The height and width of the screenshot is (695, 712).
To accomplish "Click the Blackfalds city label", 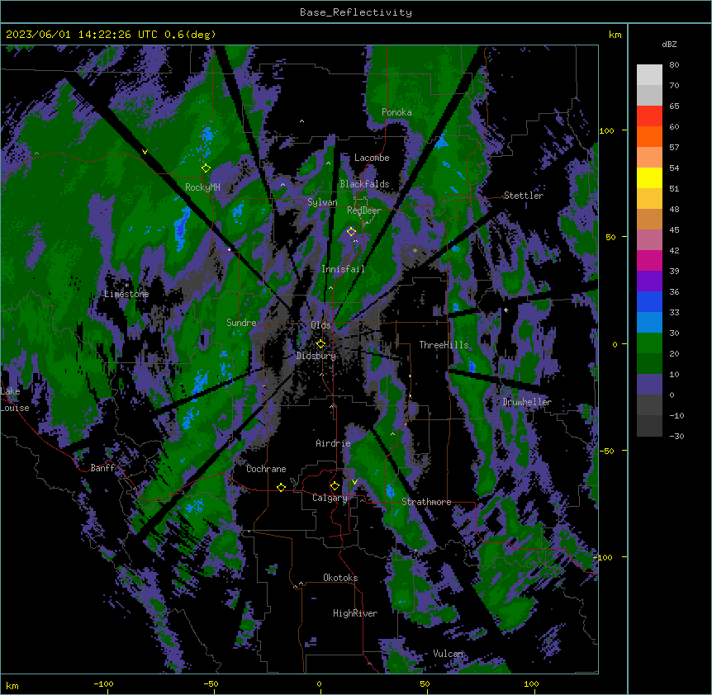I will coord(364,184).
